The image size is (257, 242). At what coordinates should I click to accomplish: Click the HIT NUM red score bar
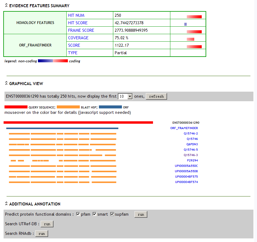(194, 17)
